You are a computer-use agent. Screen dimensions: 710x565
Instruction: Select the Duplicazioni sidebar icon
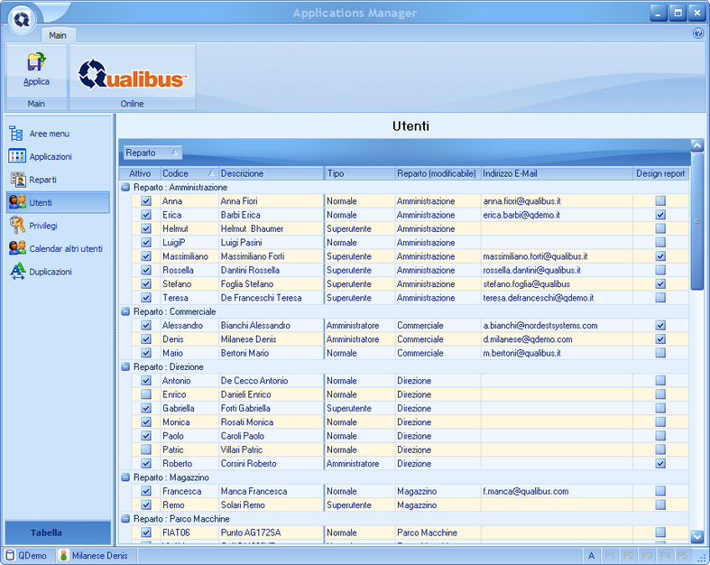click(16, 272)
